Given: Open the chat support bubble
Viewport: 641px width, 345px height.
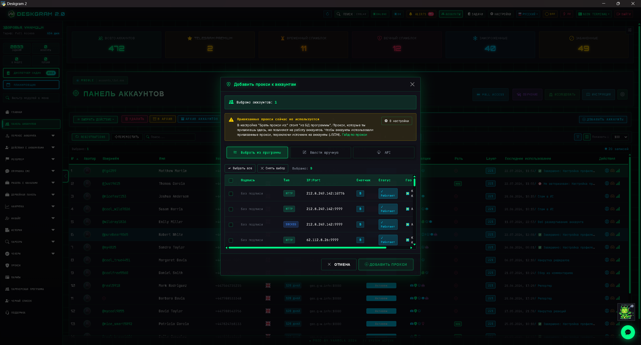Looking at the screenshot, I should click(627, 332).
